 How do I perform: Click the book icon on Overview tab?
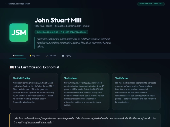coord(14,56)
